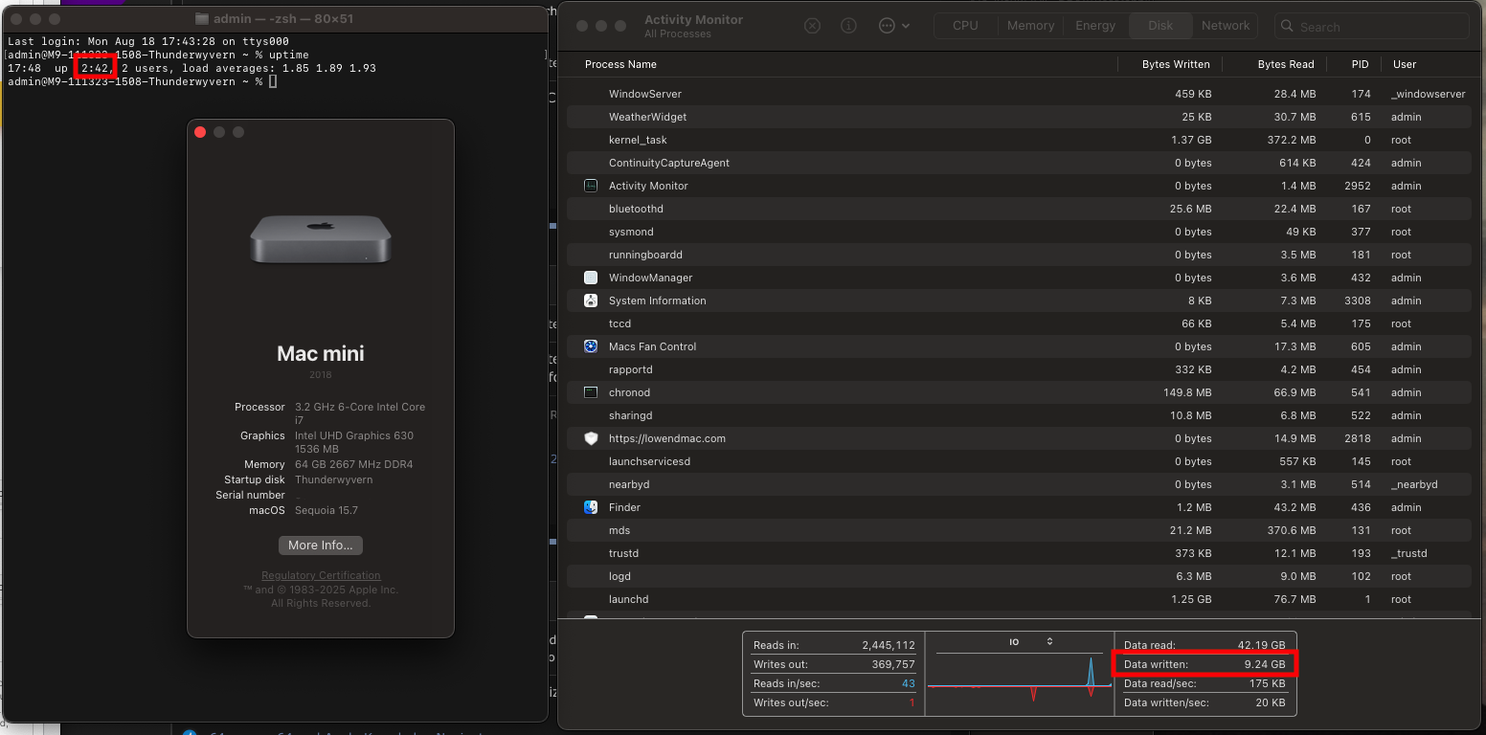This screenshot has height=735, width=1486.
Task: Click the shield icon beside lowendmac.com
Action: [591, 438]
